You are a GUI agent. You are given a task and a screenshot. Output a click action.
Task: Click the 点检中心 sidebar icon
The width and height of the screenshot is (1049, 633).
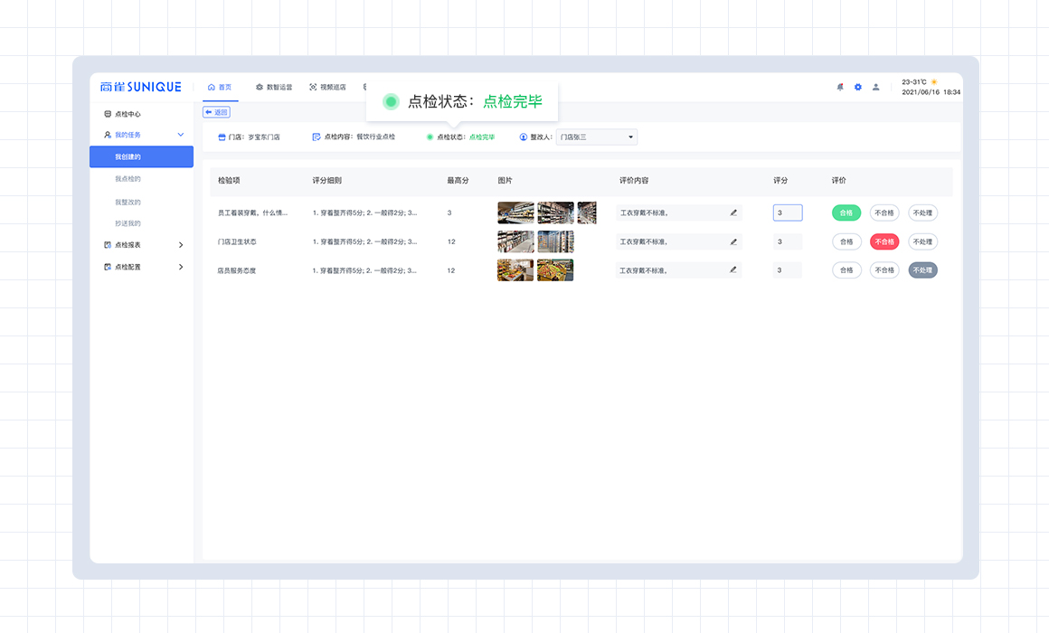(108, 115)
